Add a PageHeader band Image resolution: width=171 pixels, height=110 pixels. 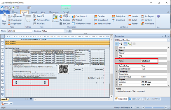pyautogui.click(x=15, y=16)
